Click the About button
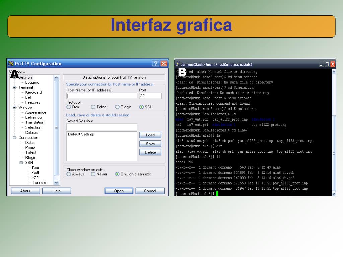343x257 pixels. point(25,191)
